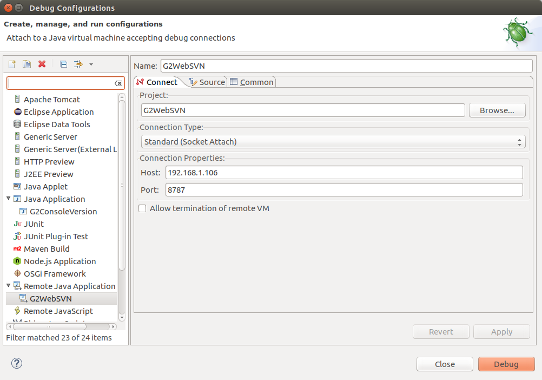Click the JUnit icon
The height and width of the screenshot is (380, 542).
[18, 224]
